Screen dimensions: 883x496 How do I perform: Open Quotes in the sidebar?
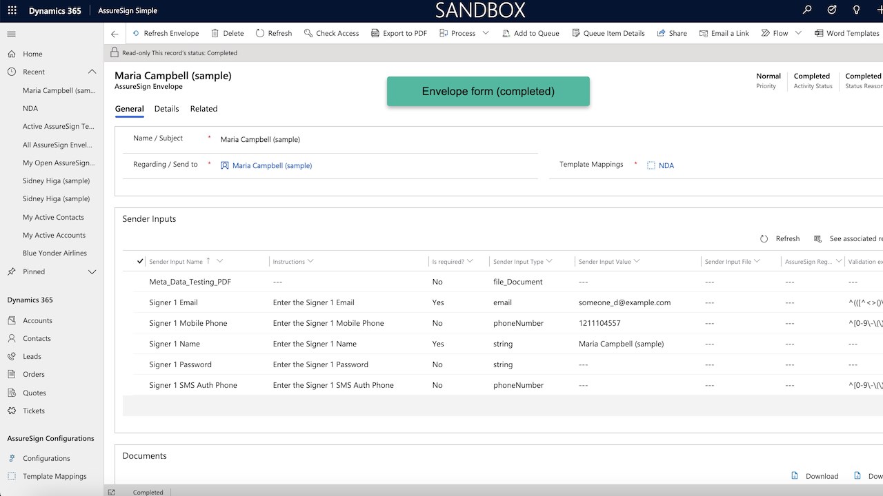(34, 393)
